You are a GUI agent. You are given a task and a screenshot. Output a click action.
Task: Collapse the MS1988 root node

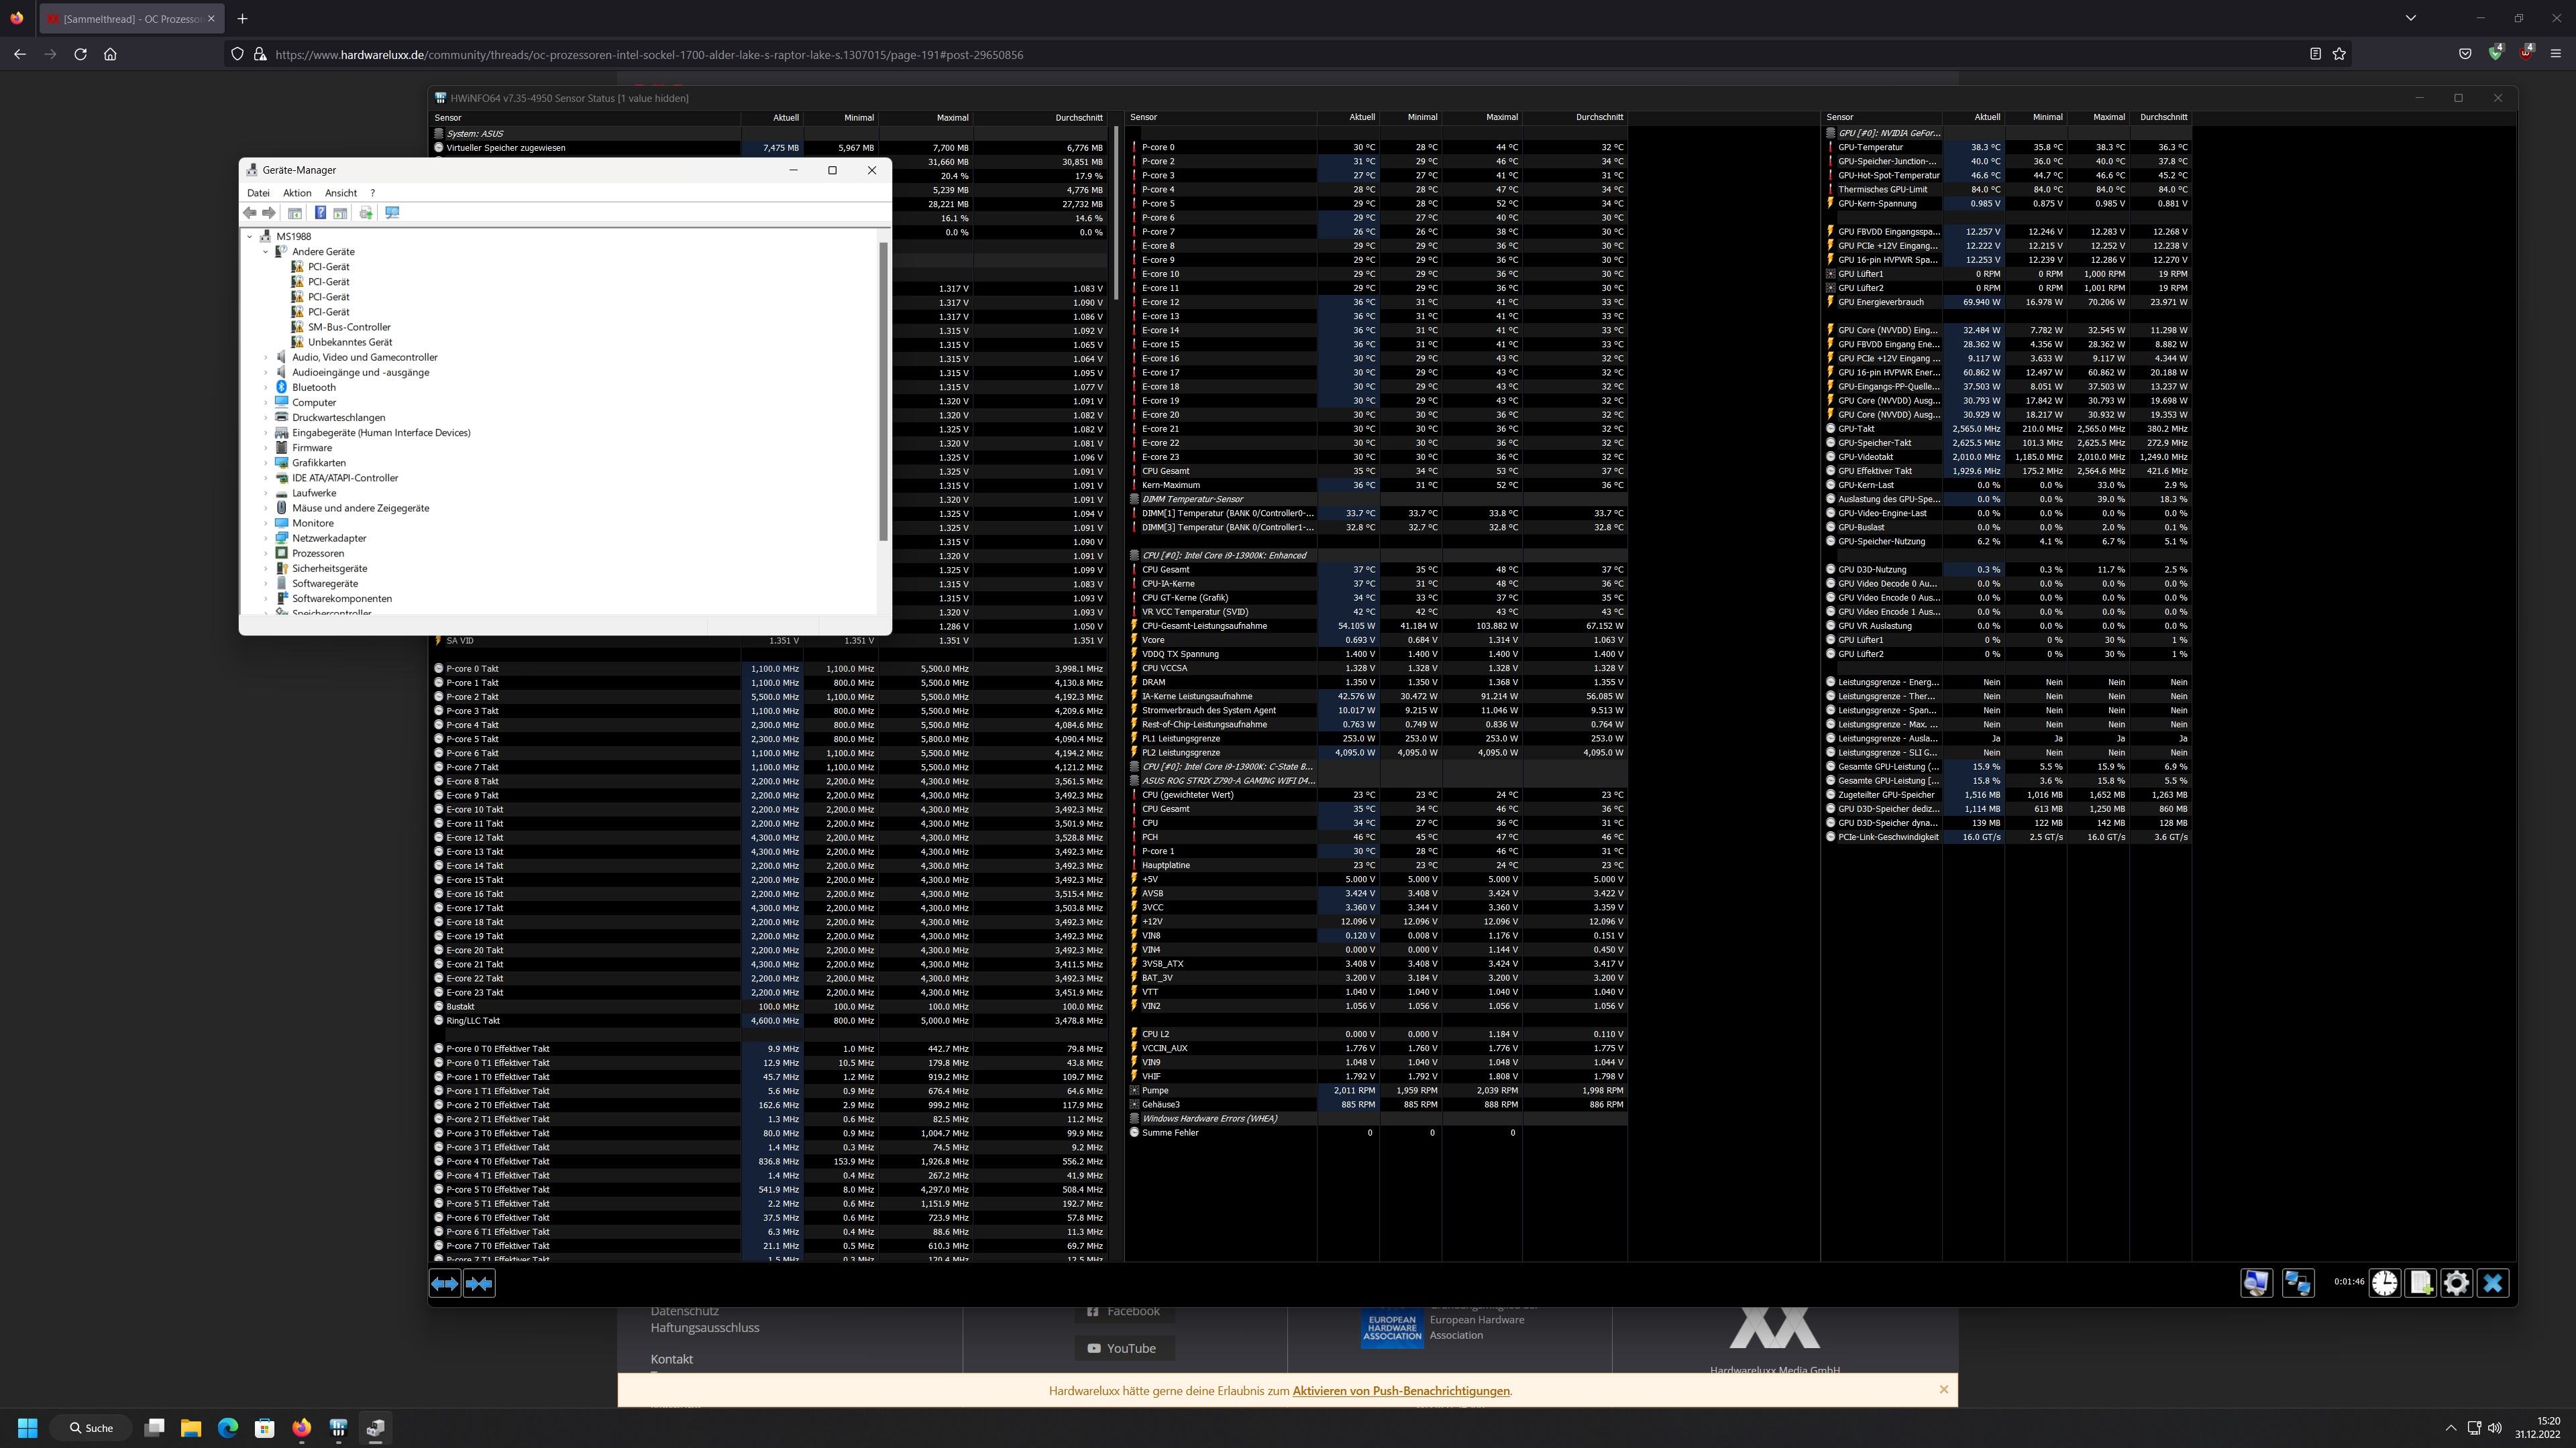click(250, 237)
